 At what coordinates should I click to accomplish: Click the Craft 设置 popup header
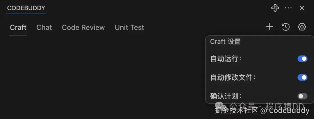click(x=225, y=42)
